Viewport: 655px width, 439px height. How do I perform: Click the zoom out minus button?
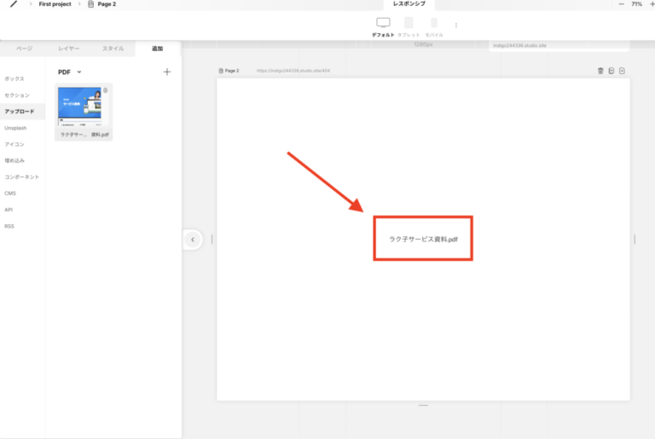coord(621,4)
